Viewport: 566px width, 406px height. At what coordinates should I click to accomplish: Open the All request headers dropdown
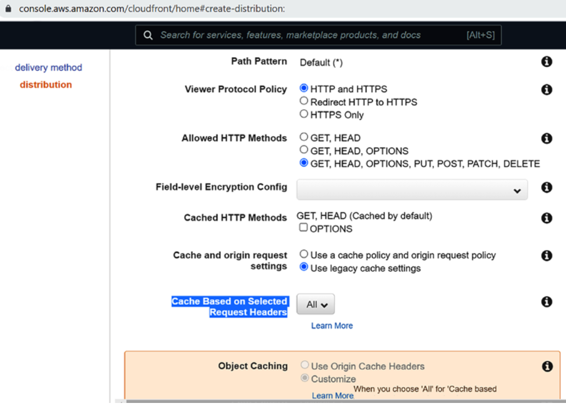(x=316, y=304)
